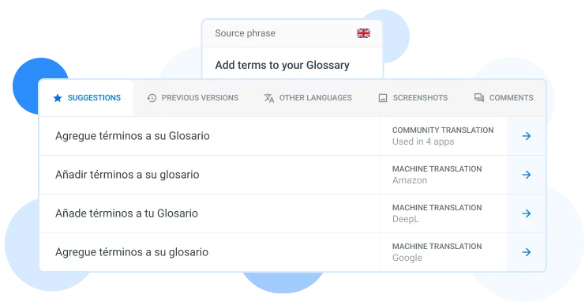Open the Screenshots tab
Image resolution: width=585 pixels, height=302 pixels.
coord(413,98)
